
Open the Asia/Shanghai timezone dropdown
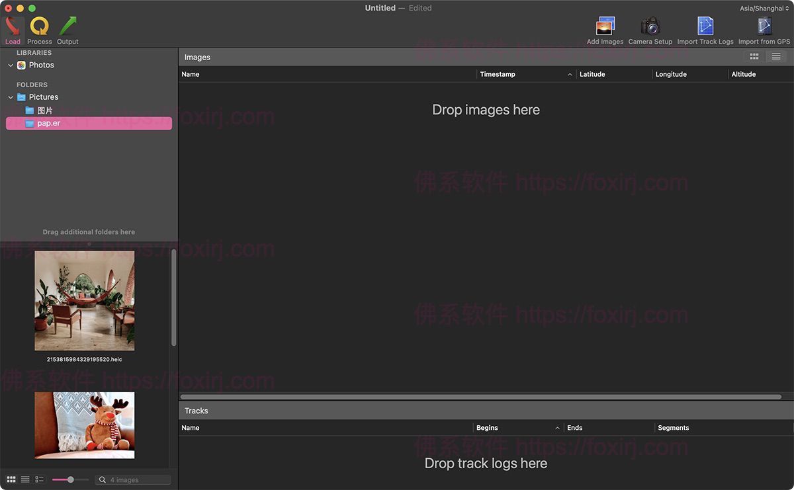(x=764, y=9)
